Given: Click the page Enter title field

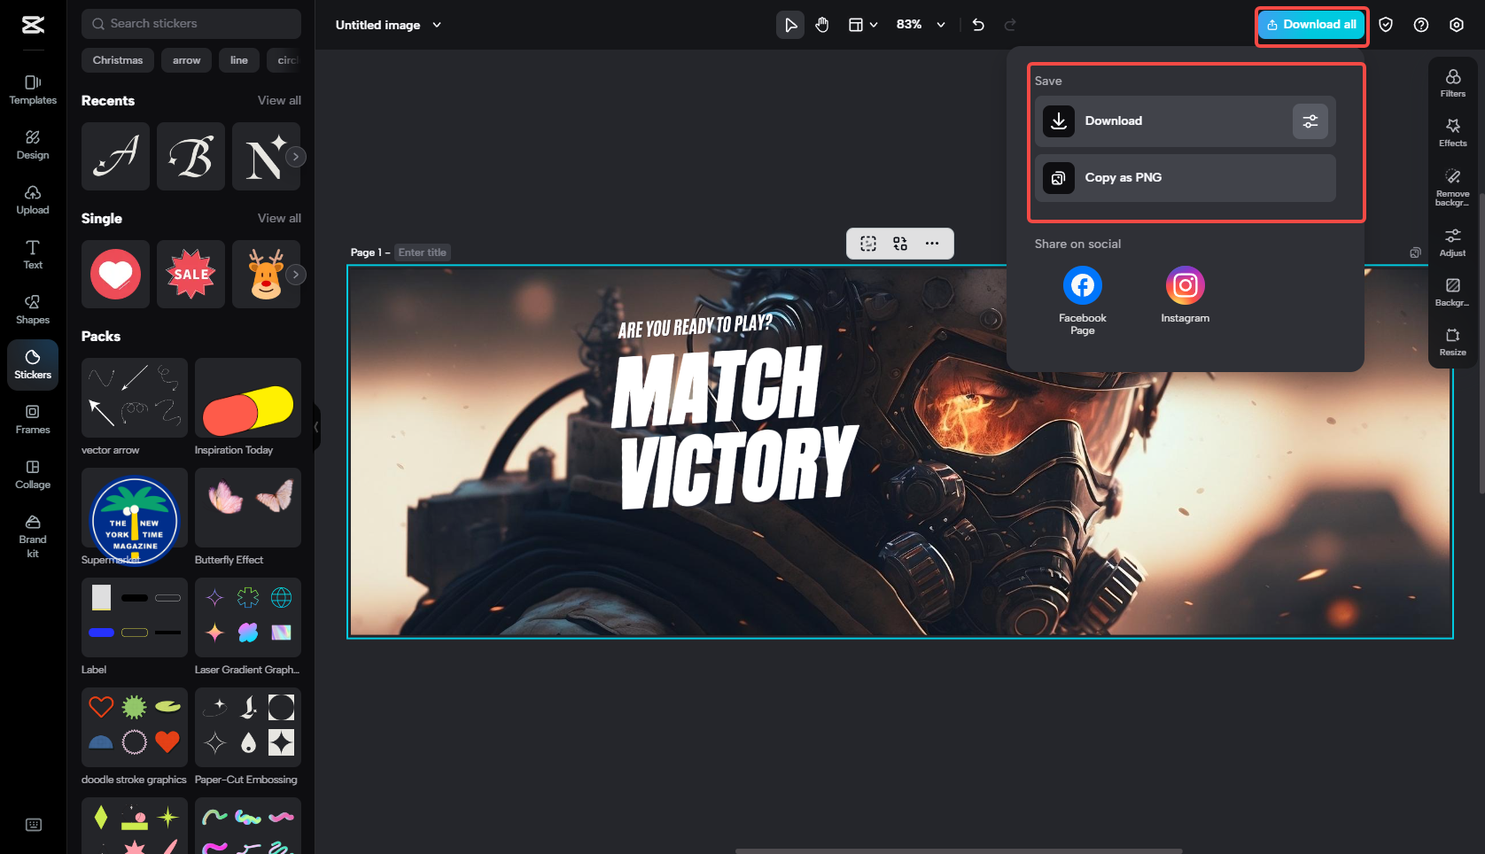Looking at the screenshot, I should pos(423,252).
